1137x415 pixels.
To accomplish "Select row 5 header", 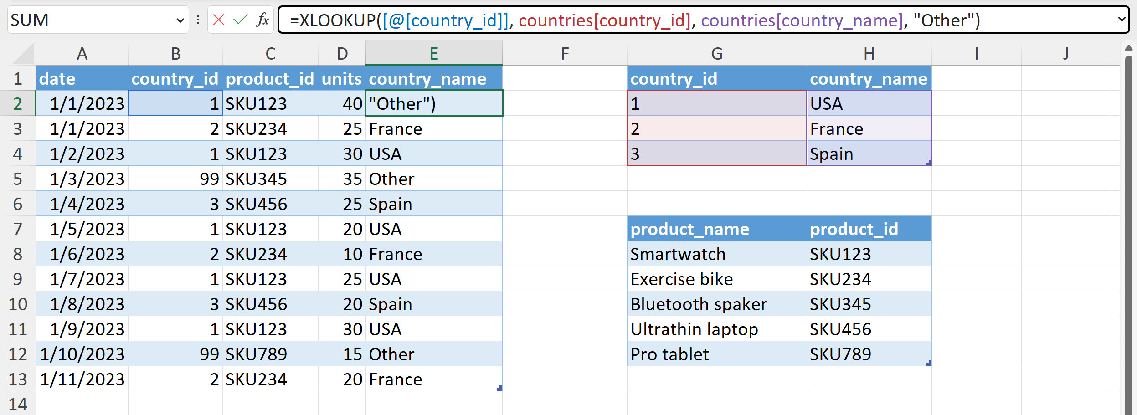I will tap(17, 179).
